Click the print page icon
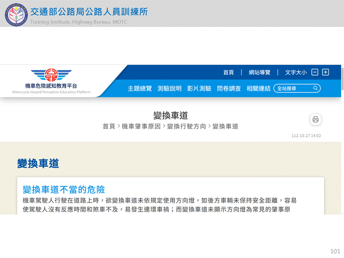Screen dimensions: 344x258 (315, 120)
